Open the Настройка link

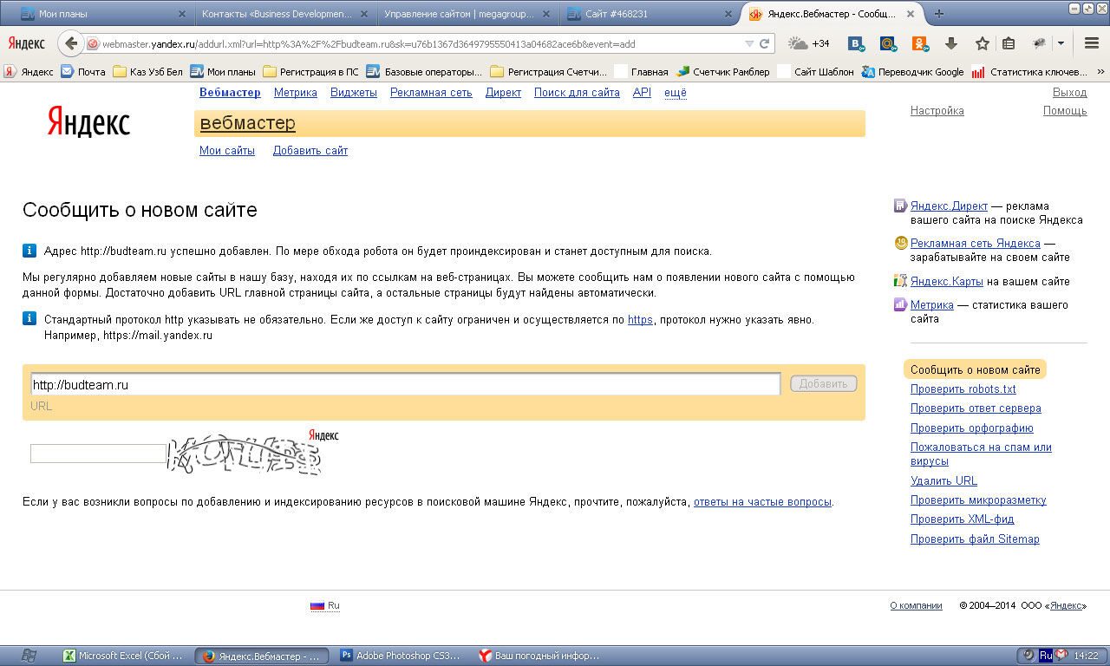tap(937, 111)
